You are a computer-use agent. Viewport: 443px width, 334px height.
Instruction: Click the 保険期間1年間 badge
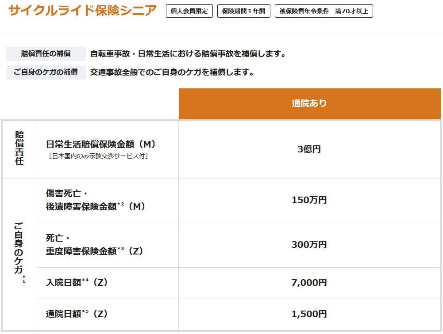pos(243,11)
